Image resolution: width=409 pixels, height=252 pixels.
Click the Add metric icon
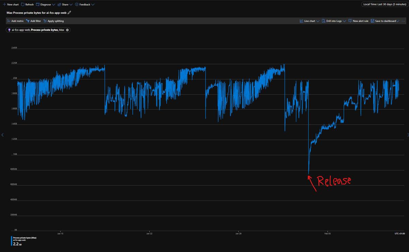(9, 21)
